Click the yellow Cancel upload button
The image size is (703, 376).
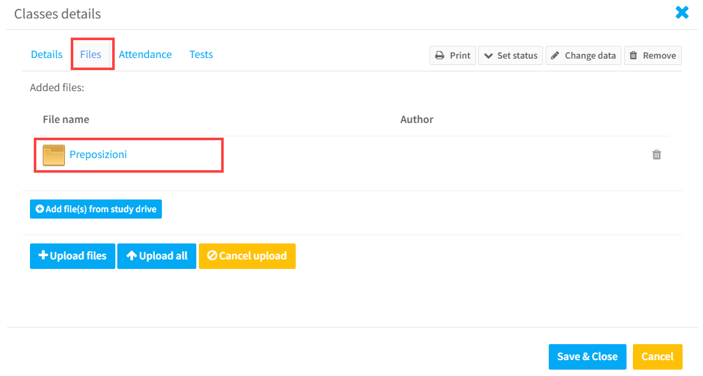pyautogui.click(x=247, y=256)
